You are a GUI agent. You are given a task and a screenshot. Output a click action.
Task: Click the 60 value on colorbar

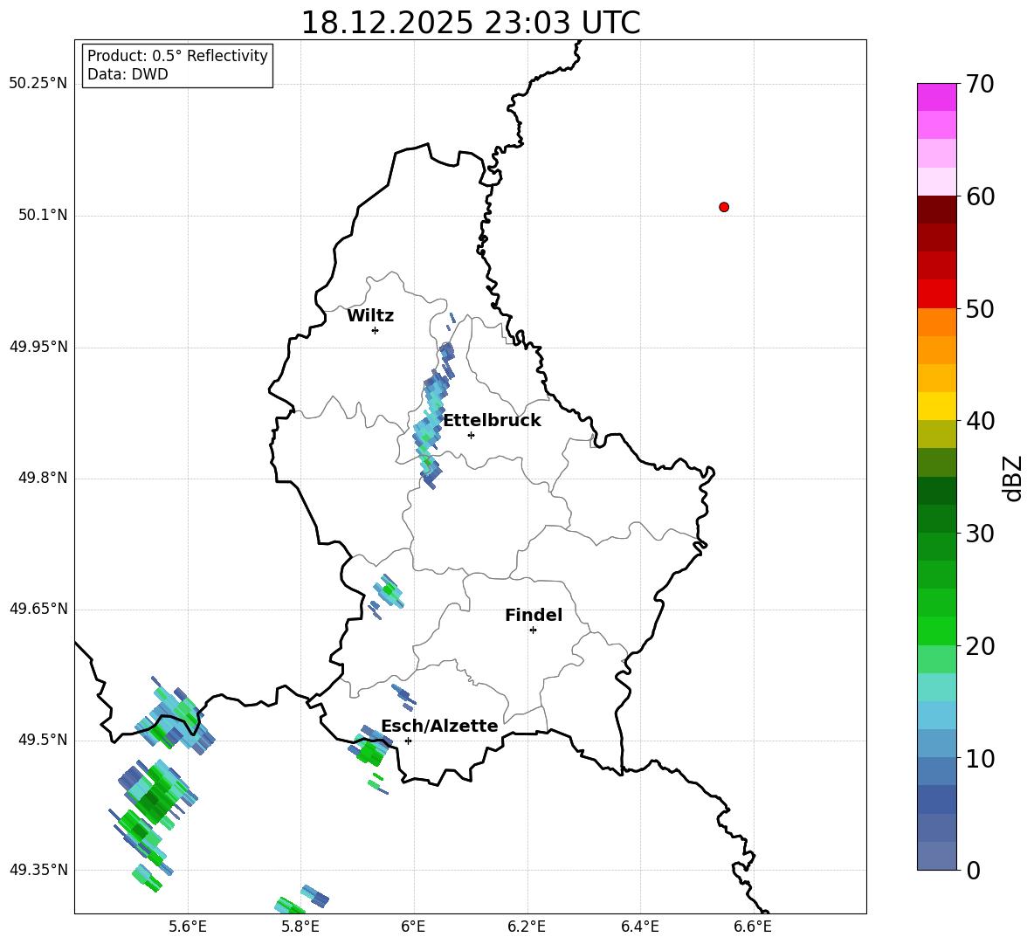[980, 196]
